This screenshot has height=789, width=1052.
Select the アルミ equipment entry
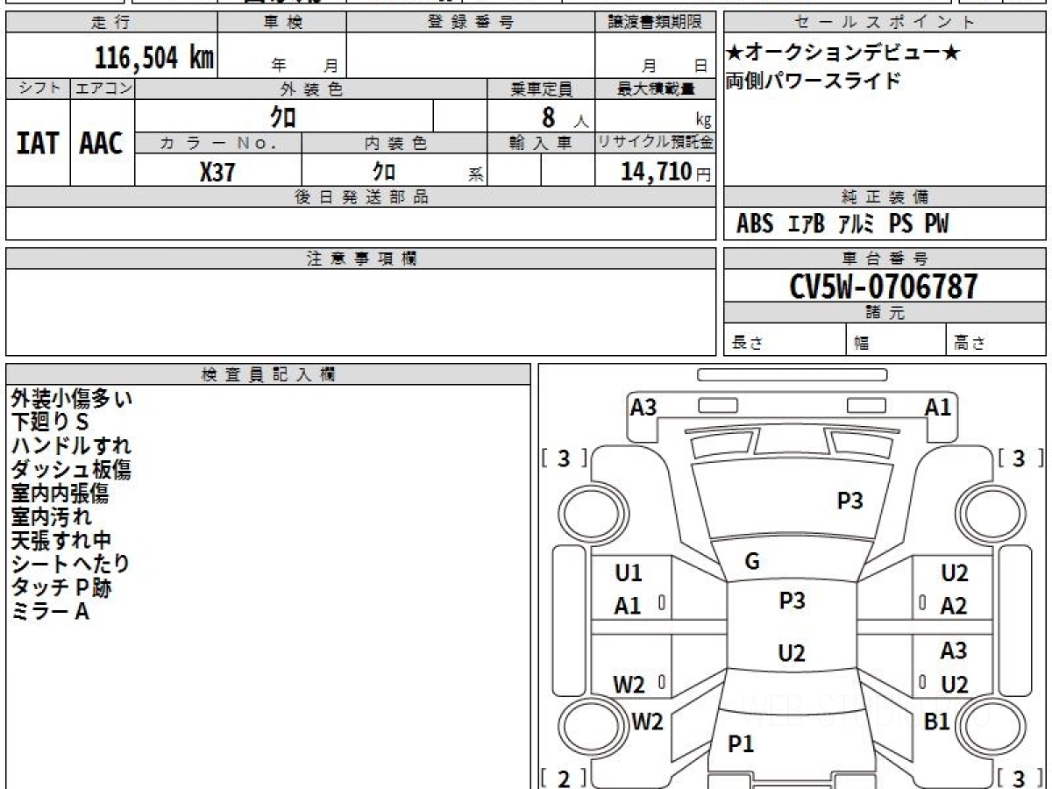click(x=856, y=224)
